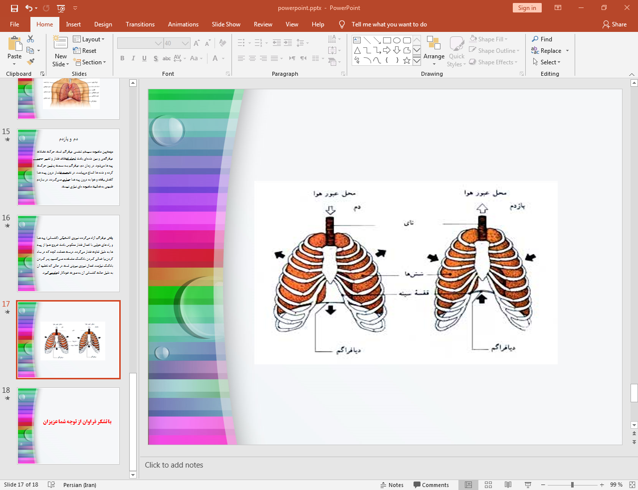Switch to the Slide Show tab
This screenshot has height=490, width=638.
(x=226, y=24)
